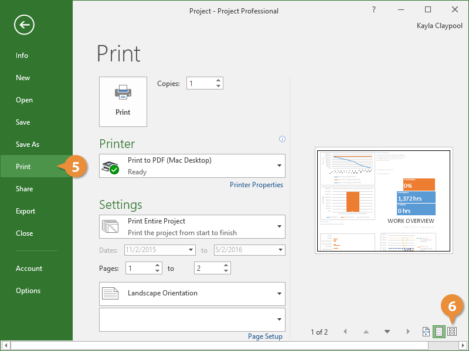Click the large Print button
The width and height of the screenshot is (469, 351).
[x=123, y=101]
